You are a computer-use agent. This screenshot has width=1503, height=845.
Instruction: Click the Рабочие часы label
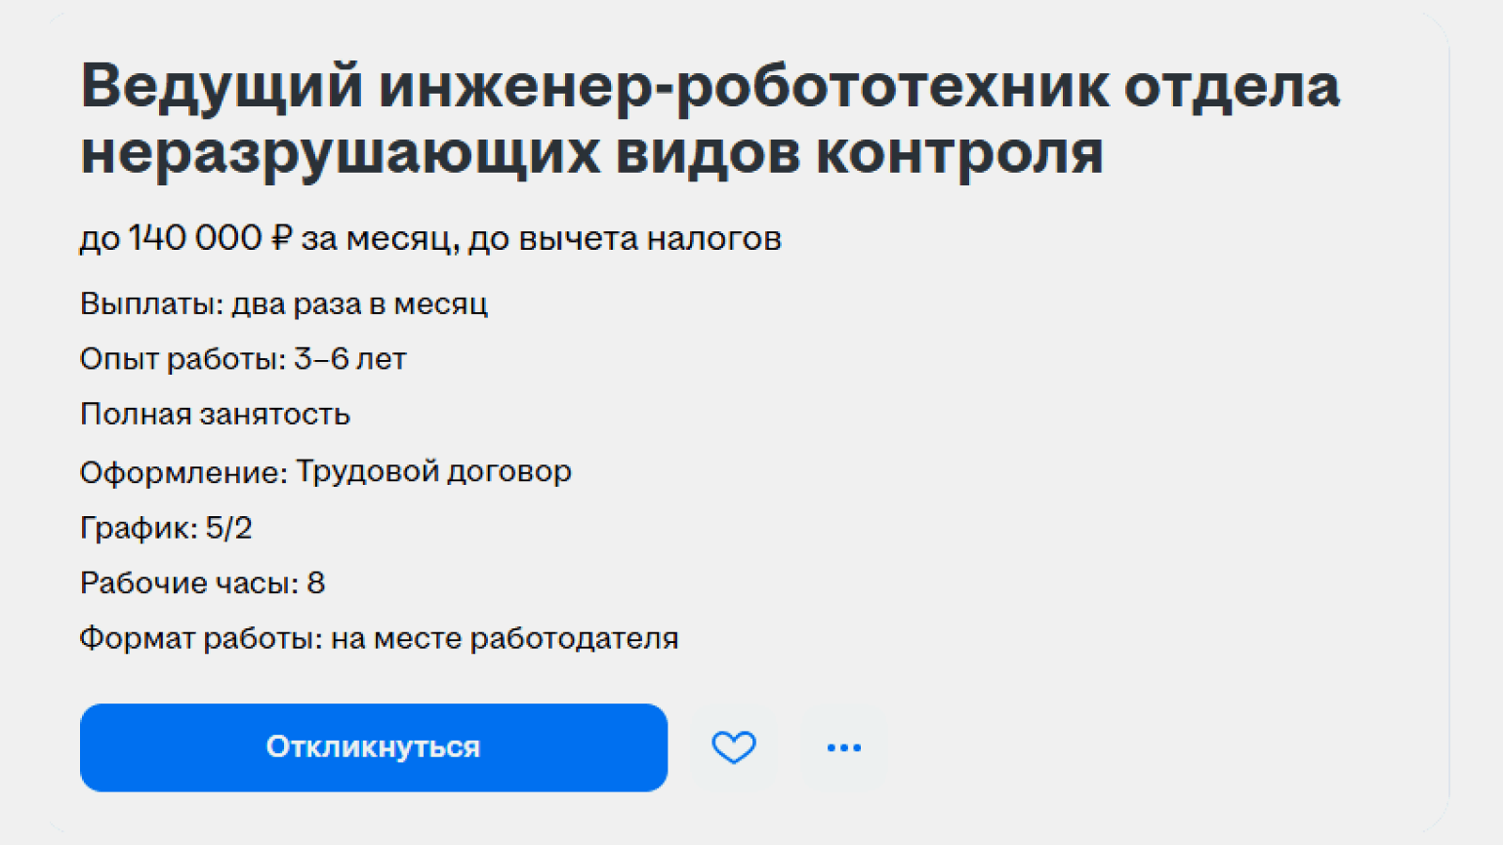click(188, 583)
